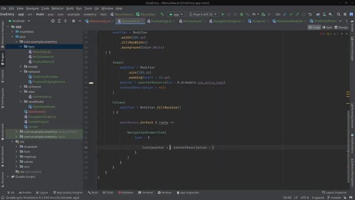Click the Undo/rollback arrow icon in toolbar

click(310, 14)
